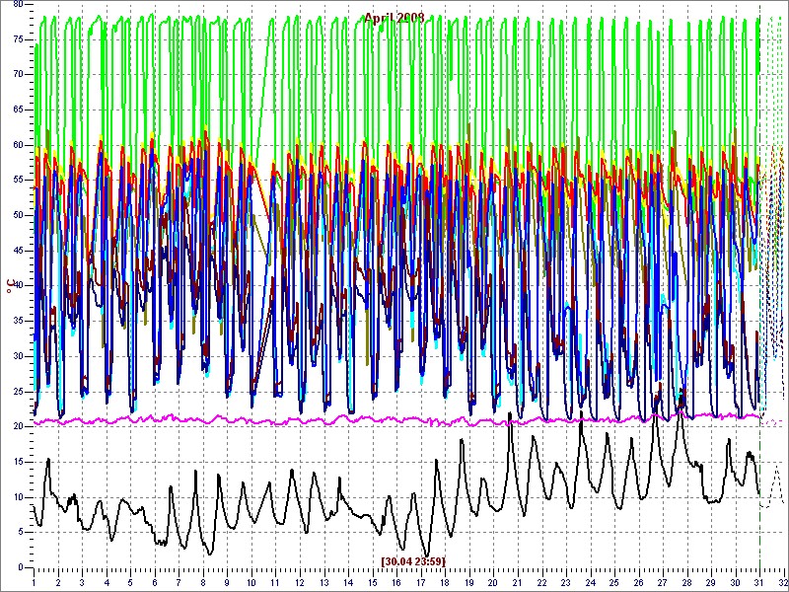
Task: Click y-axis temperature label 65
Action: pyautogui.click(x=18, y=110)
